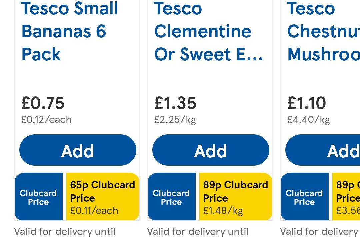The width and height of the screenshot is (360, 240).
Task: Click the £0.12/each unit price text
Action: (x=46, y=119)
